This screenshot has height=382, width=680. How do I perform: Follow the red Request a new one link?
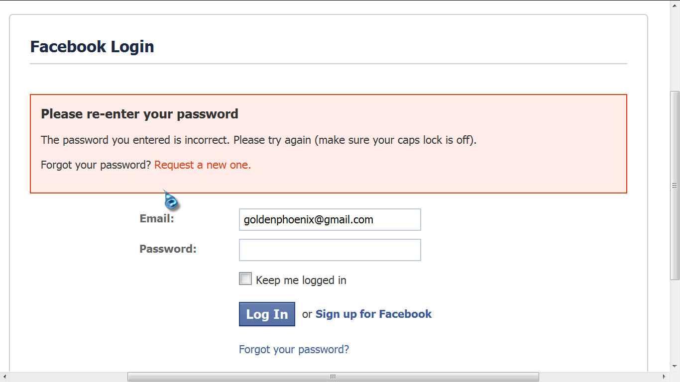pos(203,165)
